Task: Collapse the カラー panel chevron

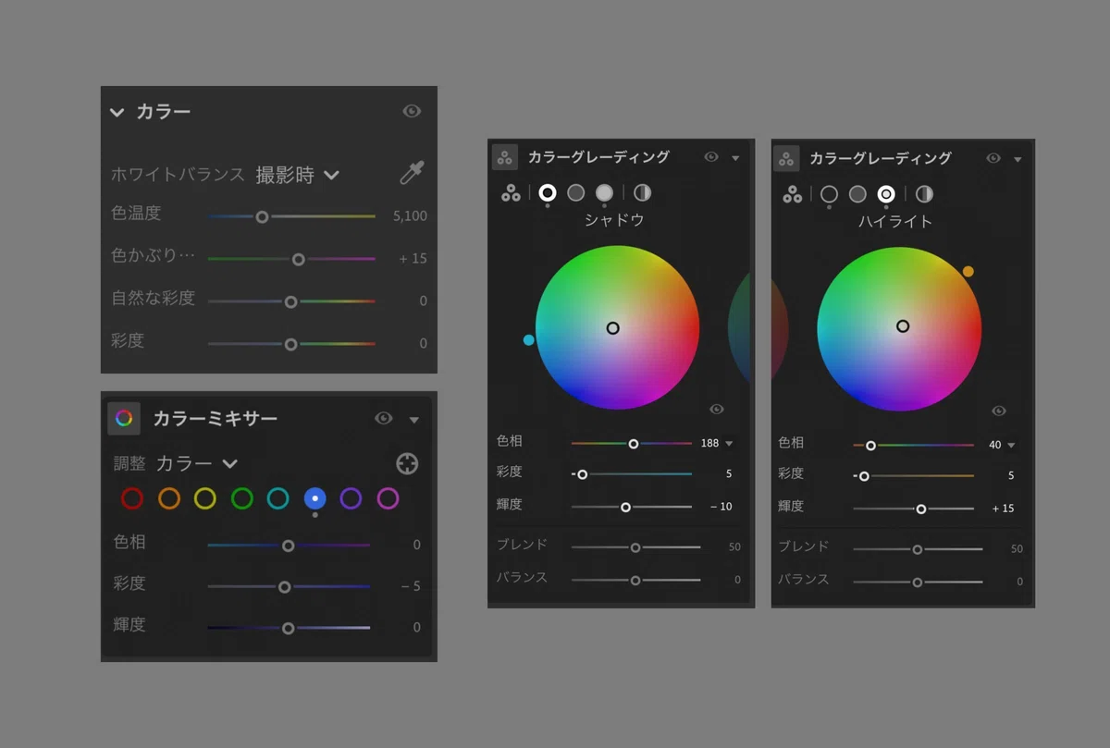Action: coord(117,112)
